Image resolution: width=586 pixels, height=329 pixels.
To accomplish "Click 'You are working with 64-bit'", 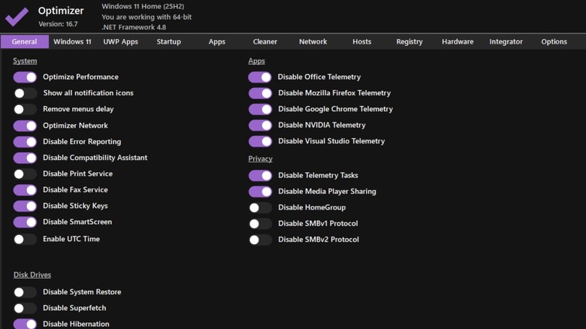I will point(146,17).
